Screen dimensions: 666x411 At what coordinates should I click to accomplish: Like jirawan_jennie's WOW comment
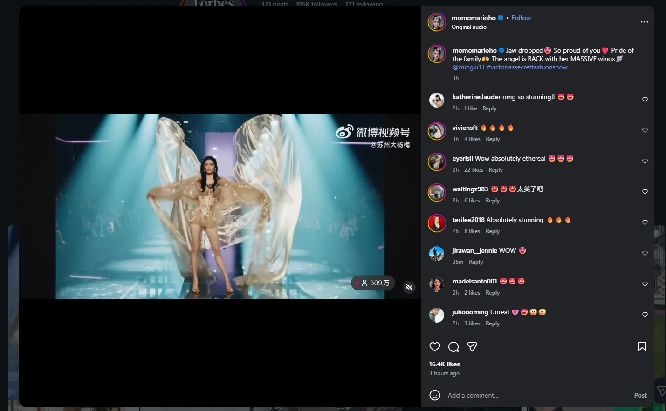(645, 253)
